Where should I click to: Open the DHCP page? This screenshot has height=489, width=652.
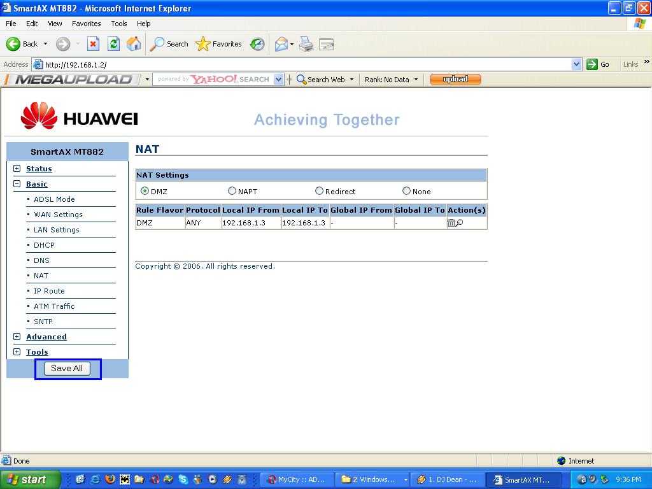tap(44, 245)
